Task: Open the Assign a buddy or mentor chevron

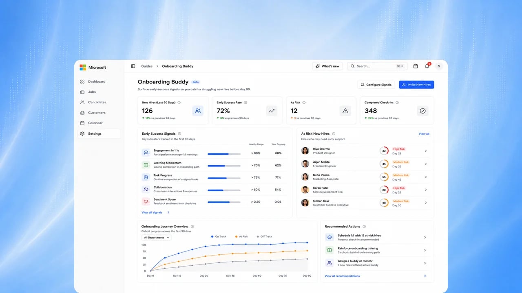Action: [425, 263]
